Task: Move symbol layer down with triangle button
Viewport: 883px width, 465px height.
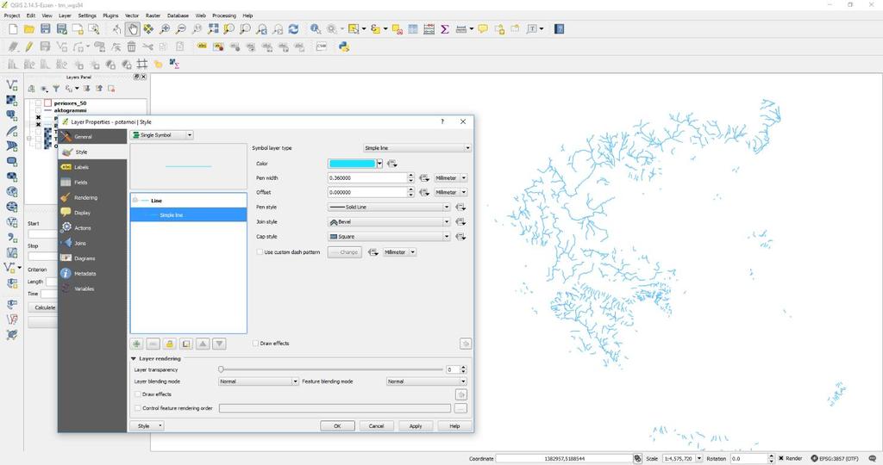Action: (219, 344)
